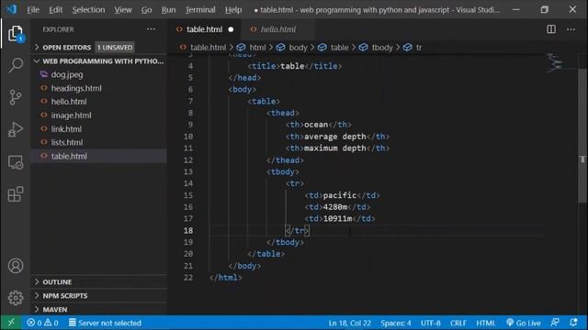Open the Manage gear icon
This screenshot has width=588, height=330.
point(16,298)
